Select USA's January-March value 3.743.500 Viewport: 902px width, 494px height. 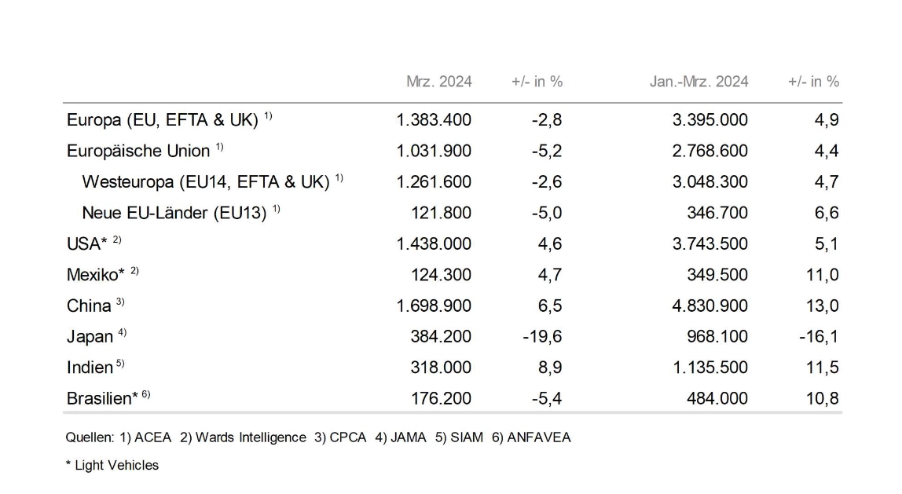(710, 244)
